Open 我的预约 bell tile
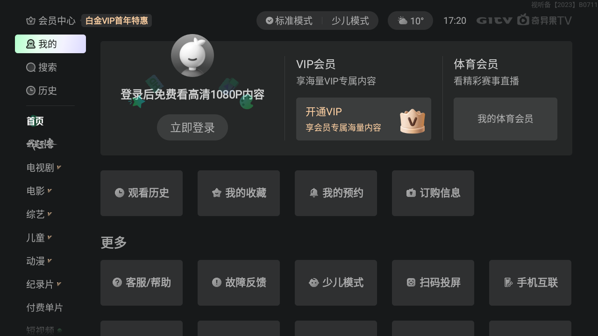This screenshot has width=598, height=336. pos(336,193)
